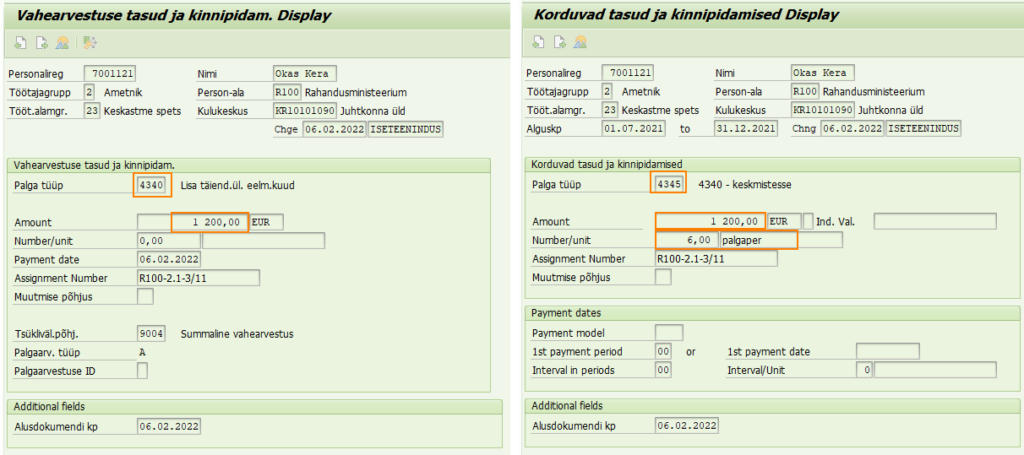Select the palgaper unit field
The width and height of the screenshot is (1024, 455).
coord(752,241)
